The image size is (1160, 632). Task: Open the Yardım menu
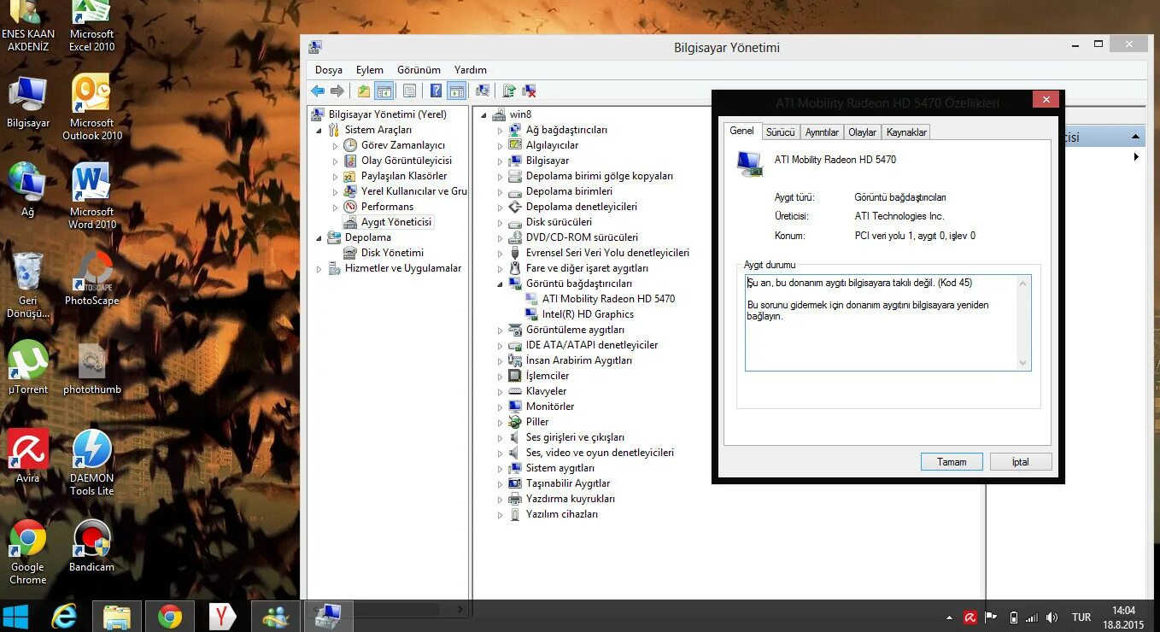[471, 70]
